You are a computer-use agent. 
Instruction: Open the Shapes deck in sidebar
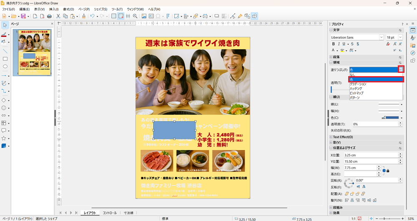pos(413,60)
